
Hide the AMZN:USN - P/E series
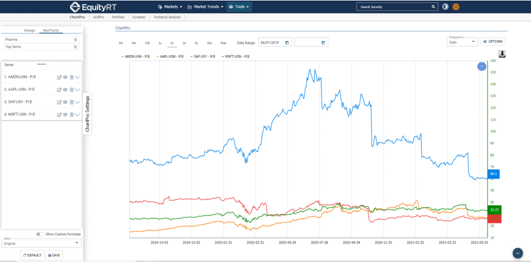point(65,77)
